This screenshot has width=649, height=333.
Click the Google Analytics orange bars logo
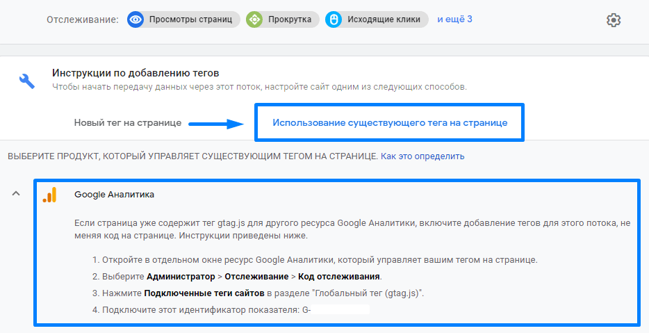[49, 195]
